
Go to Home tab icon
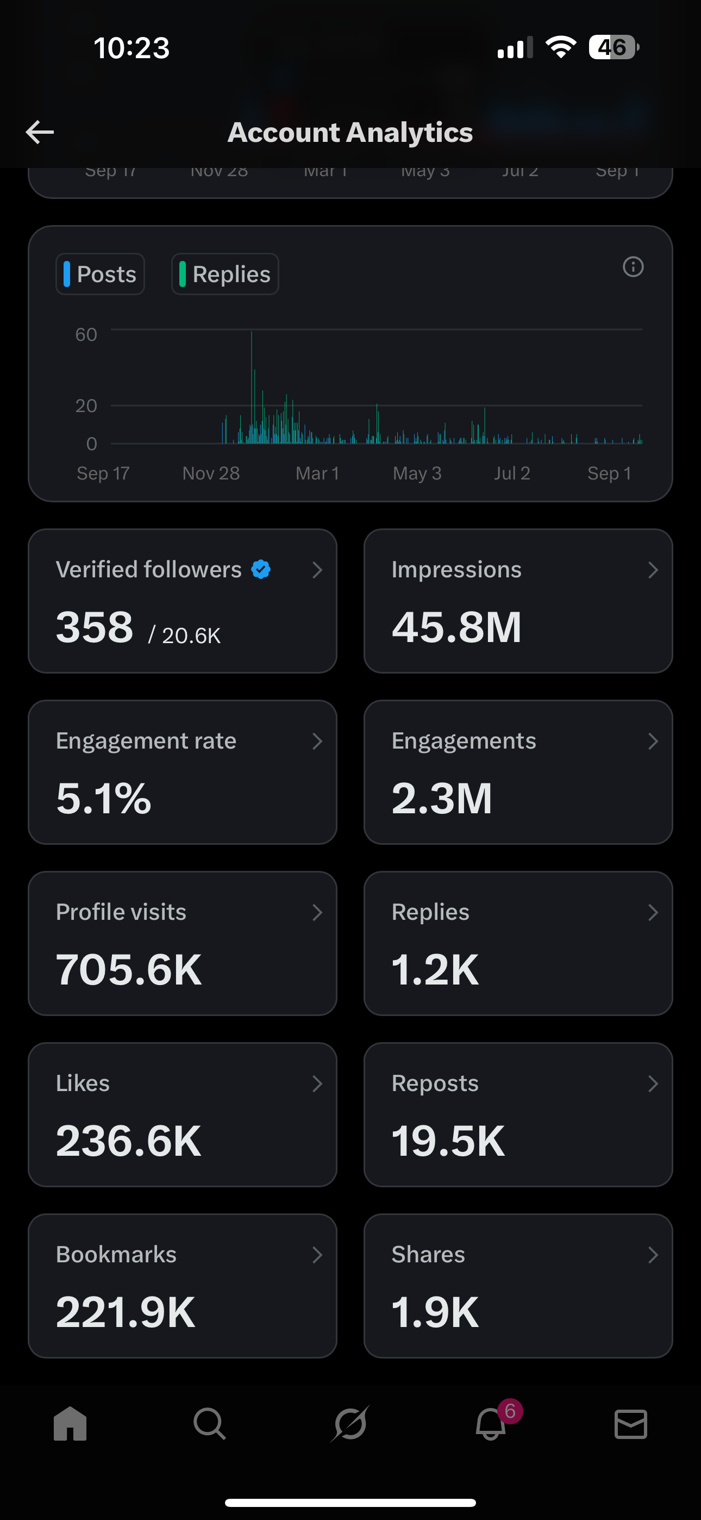click(70, 1423)
